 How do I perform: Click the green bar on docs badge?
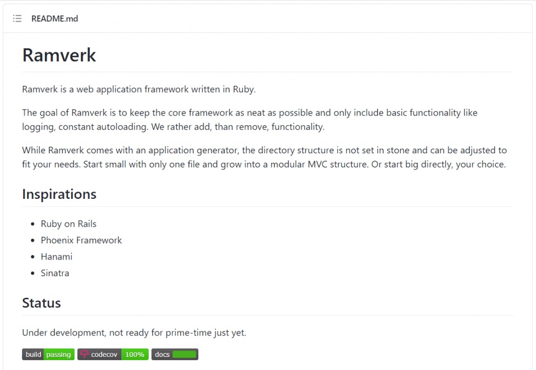[184, 354]
